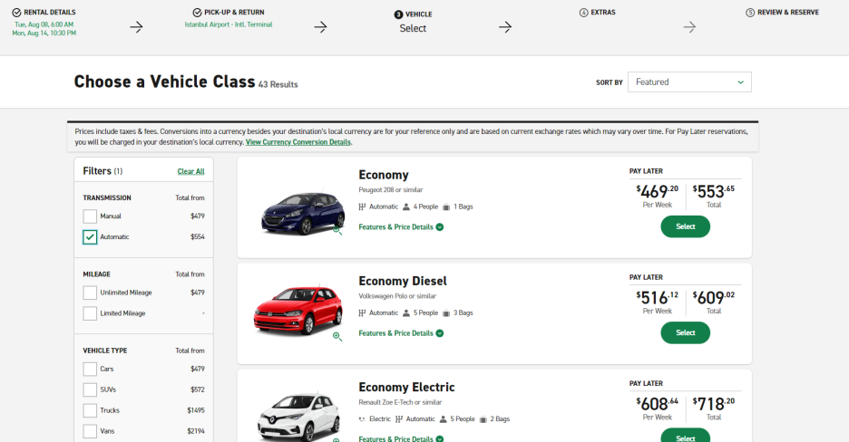Uncheck the Automatic transmission filter
The image size is (849, 442).
click(90, 236)
